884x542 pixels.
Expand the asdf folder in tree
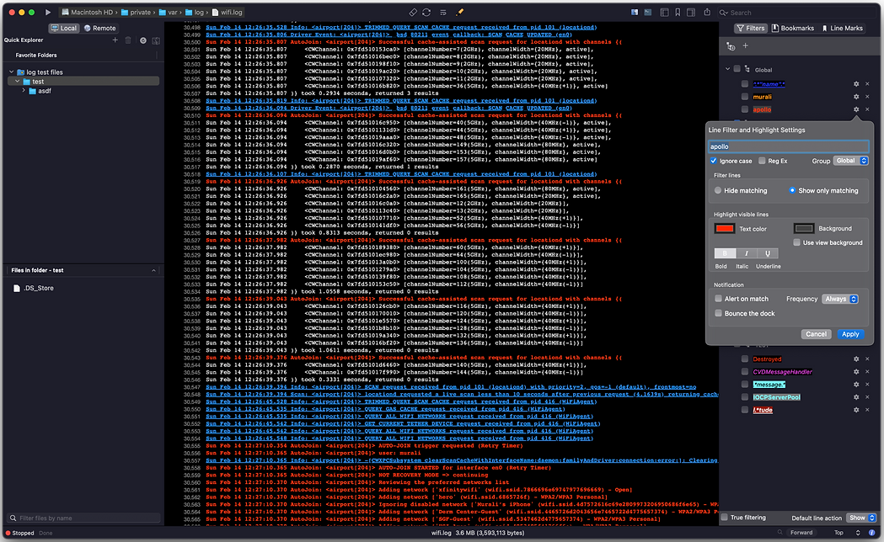point(24,91)
